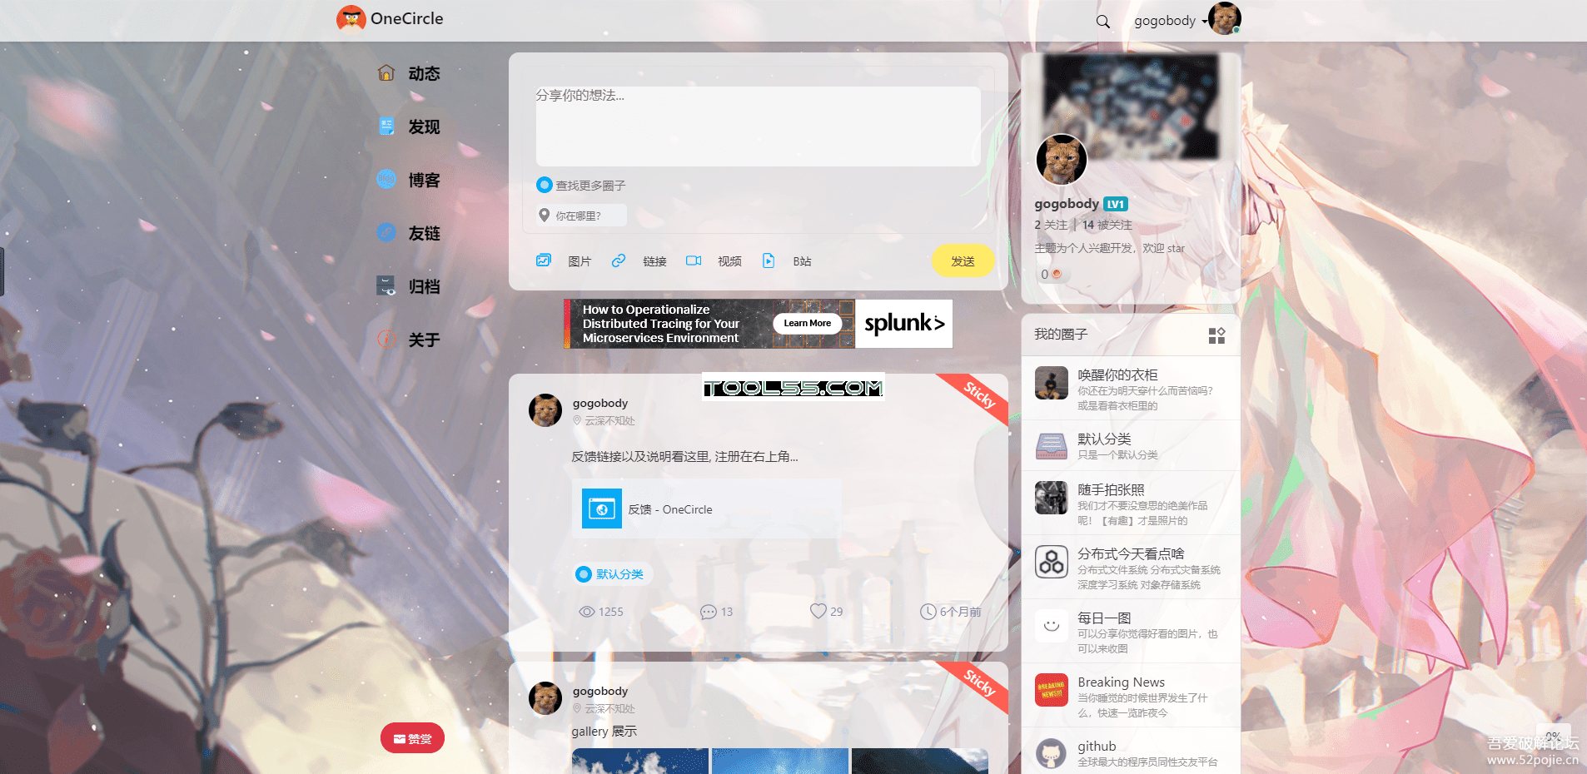Screen dimensions: 1587x774
Task: Click profile card cat avatar
Action: (1062, 160)
